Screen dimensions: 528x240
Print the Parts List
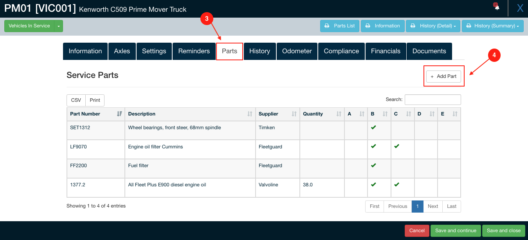tap(340, 26)
